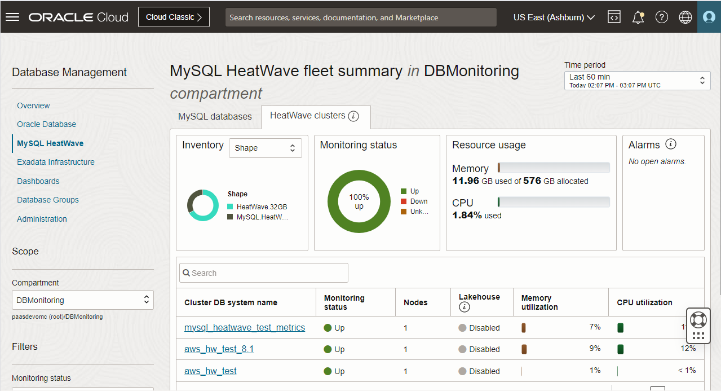Open the Compartment selector showing DBMonitoring
Screen dimensions: 721x391
[x=82, y=300]
